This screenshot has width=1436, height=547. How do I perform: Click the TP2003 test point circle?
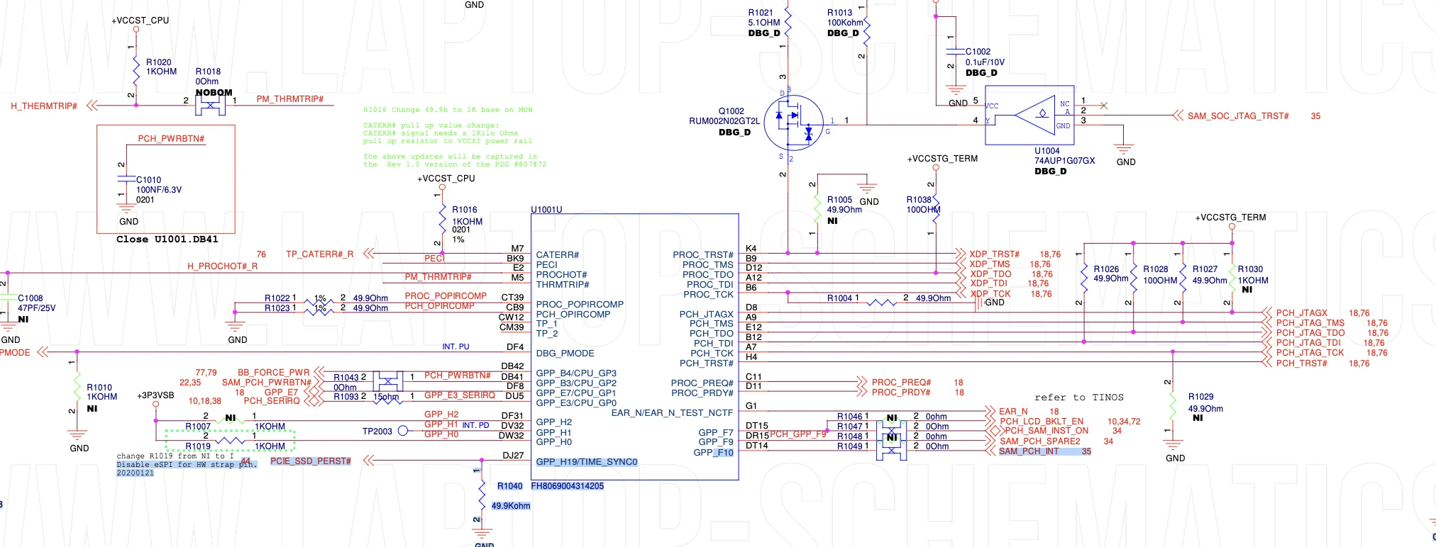pyautogui.click(x=403, y=431)
